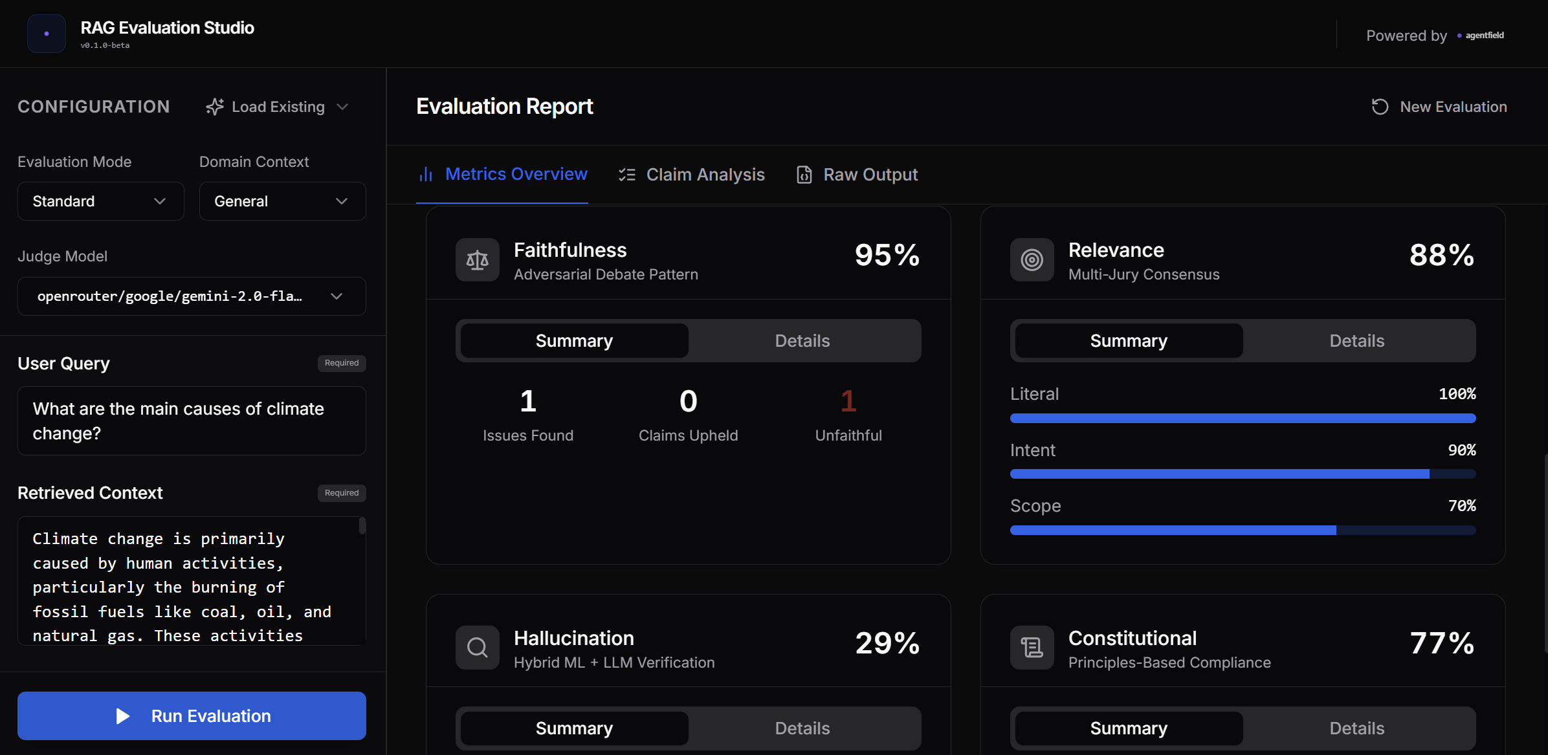
Task: Click the Relevance target icon
Action: tap(1032, 259)
